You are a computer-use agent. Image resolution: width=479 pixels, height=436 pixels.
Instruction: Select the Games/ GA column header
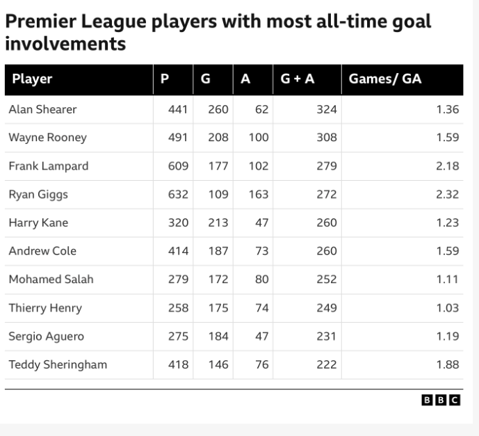385,79
